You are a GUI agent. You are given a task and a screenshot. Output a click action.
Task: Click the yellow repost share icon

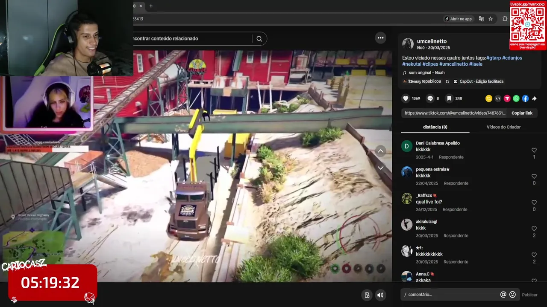pyautogui.click(x=489, y=98)
